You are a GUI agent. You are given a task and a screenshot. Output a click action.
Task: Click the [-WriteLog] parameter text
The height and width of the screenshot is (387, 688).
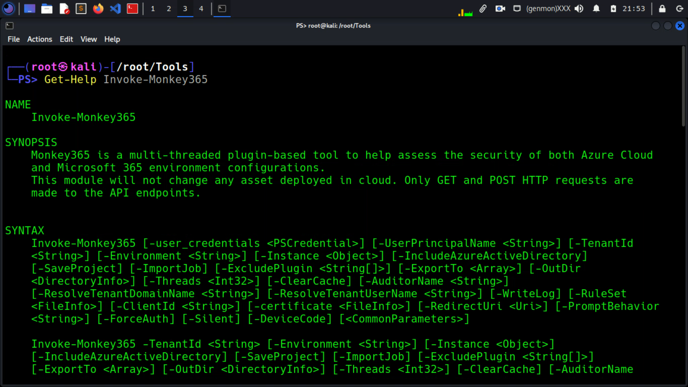click(525, 293)
